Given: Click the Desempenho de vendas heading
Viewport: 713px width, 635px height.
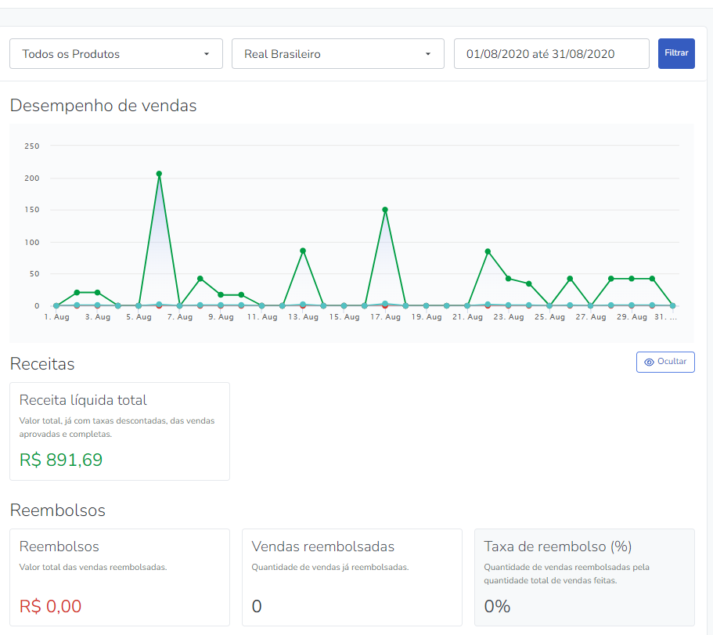Looking at the screenshot, I should (x=103, y=106).
